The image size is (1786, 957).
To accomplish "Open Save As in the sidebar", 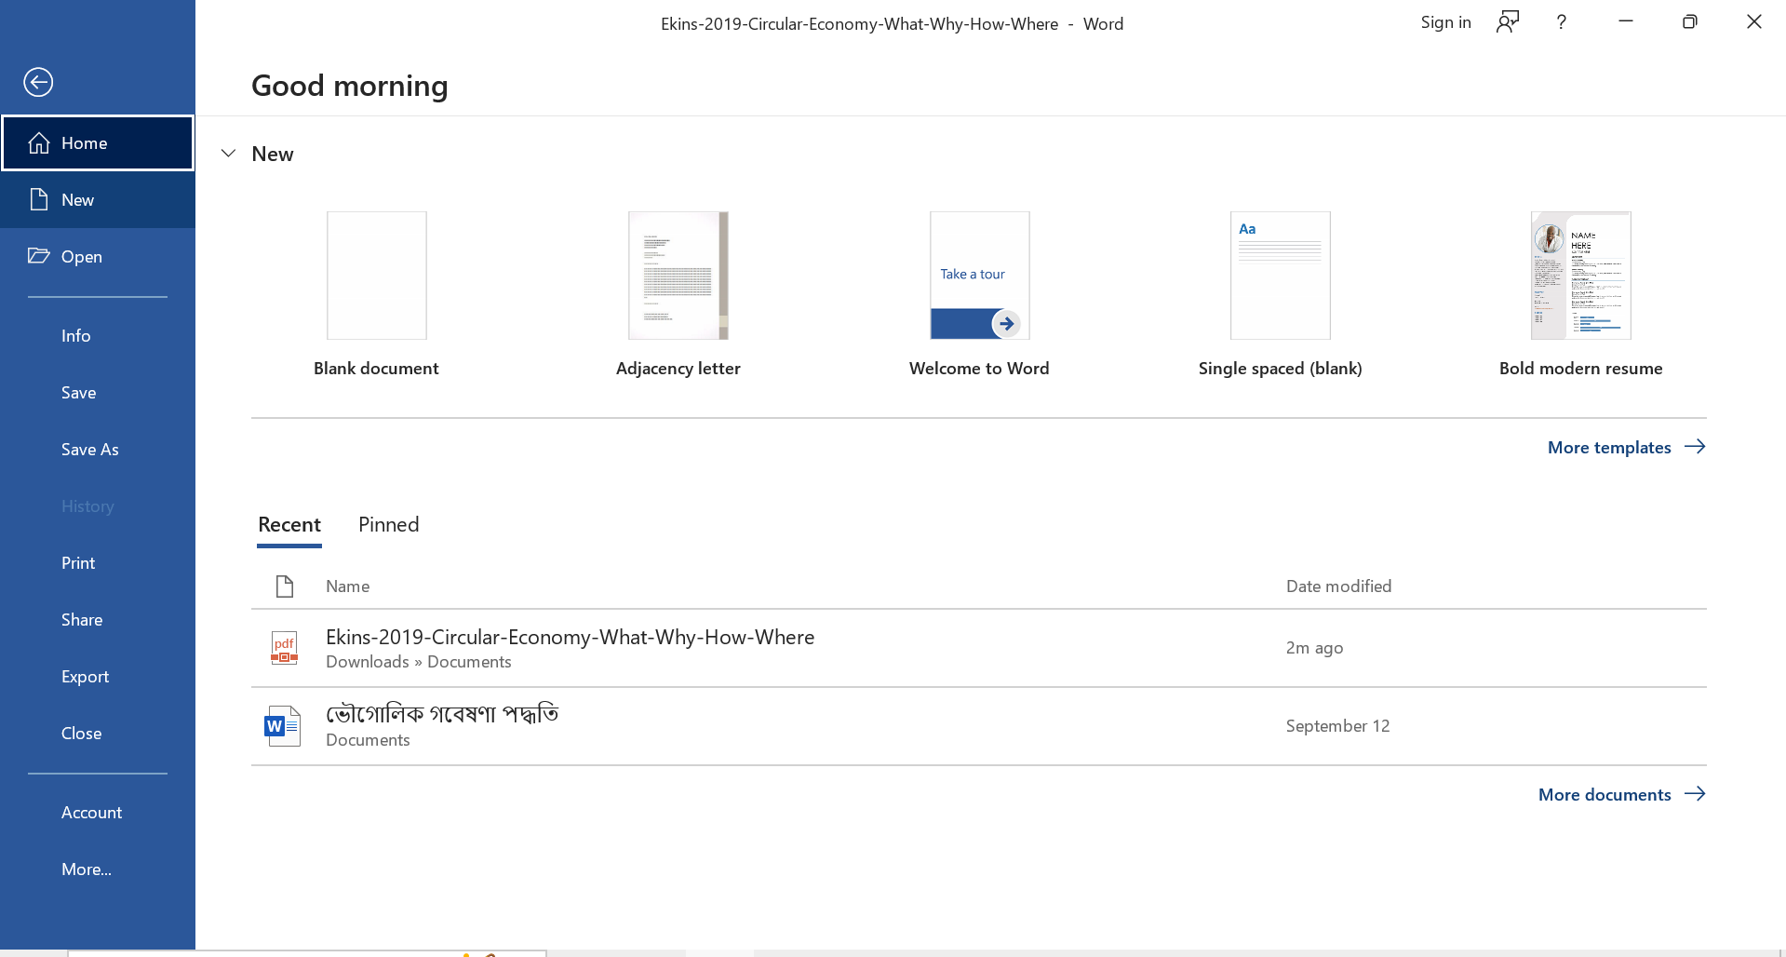I will pos(90,450).
